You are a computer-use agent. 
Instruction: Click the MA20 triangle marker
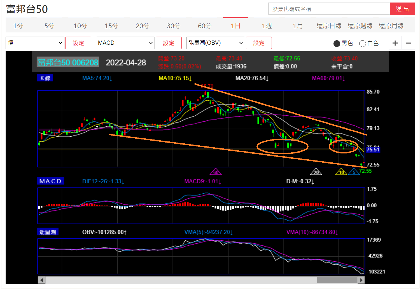pyautogui.click(x=316, y=172)
